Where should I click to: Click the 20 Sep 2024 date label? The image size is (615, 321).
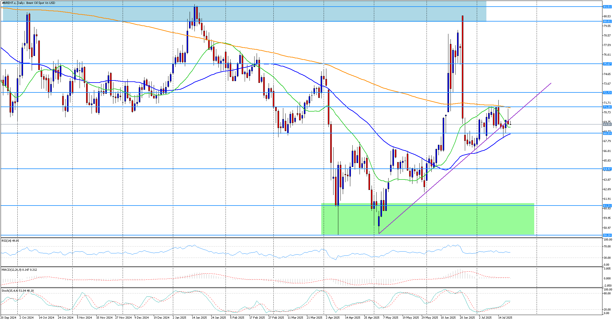tap(8, 317)
